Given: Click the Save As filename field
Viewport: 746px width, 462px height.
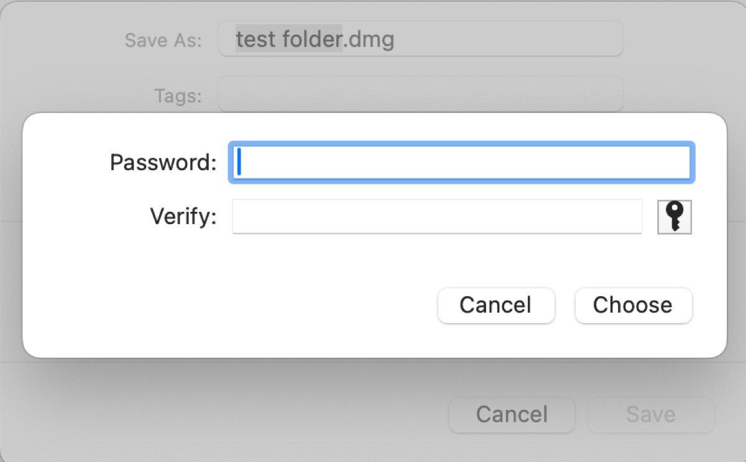Looking at the screenshot, I should click(420, 38).
